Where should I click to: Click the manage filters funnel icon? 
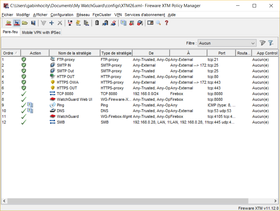pyautogui.click(x=271, y=43)
